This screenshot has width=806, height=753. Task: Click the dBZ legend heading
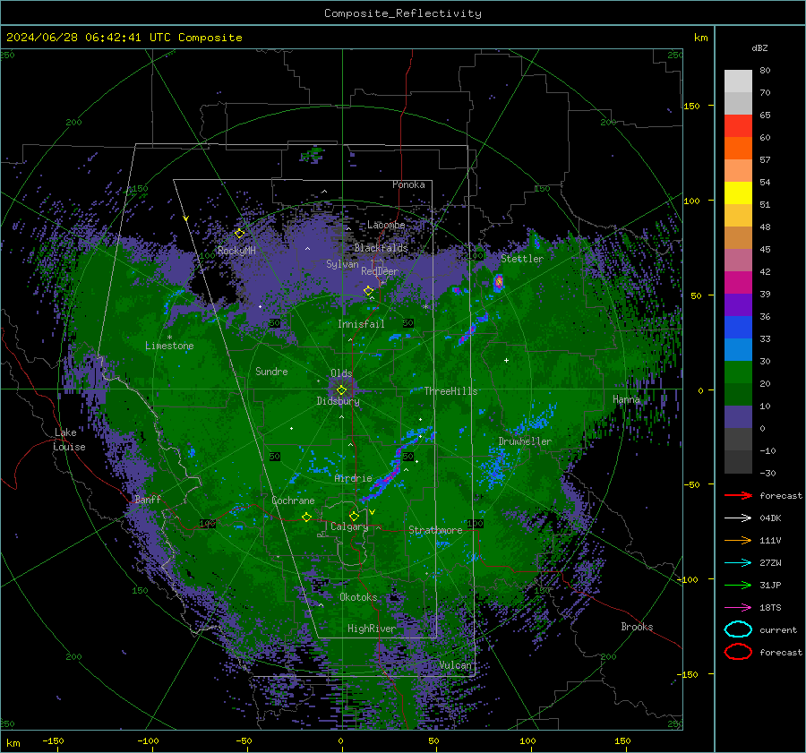759,48
